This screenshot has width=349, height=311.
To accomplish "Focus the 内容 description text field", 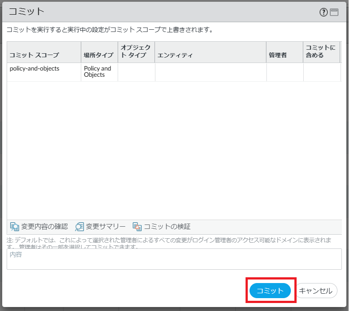I will (174, 259).
